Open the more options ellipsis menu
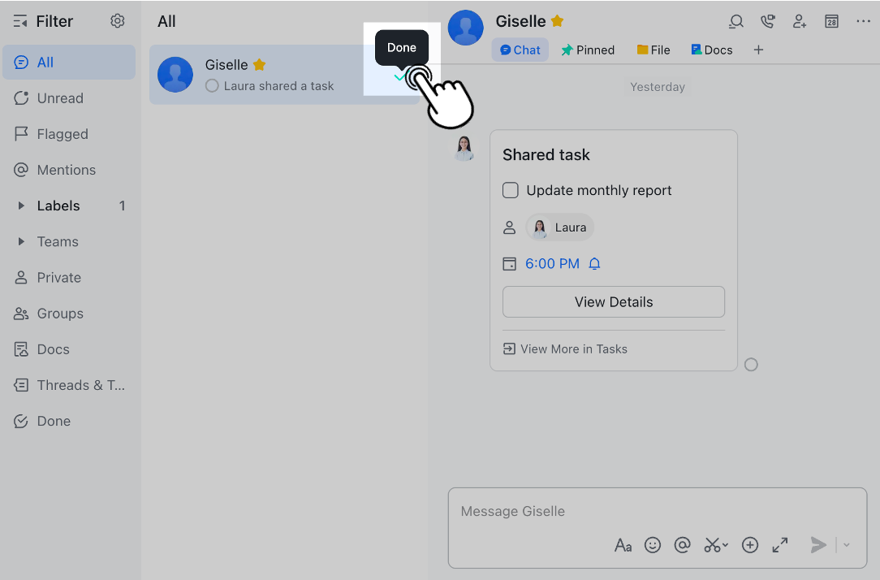 (863, 22)
